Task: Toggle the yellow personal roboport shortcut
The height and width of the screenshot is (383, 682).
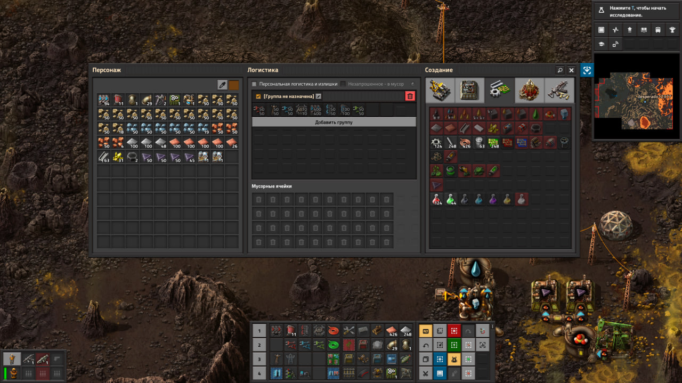Action: [454, 359]
